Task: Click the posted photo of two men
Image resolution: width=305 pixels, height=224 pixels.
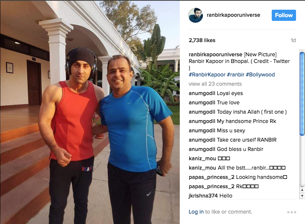Action: 90,112
